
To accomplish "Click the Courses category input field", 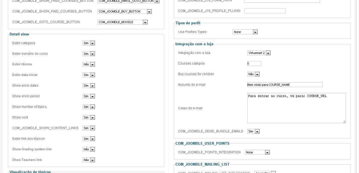I will [254, 63].
